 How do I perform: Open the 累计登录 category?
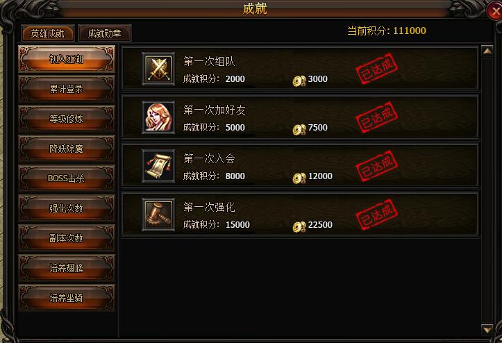pos(67,89)
